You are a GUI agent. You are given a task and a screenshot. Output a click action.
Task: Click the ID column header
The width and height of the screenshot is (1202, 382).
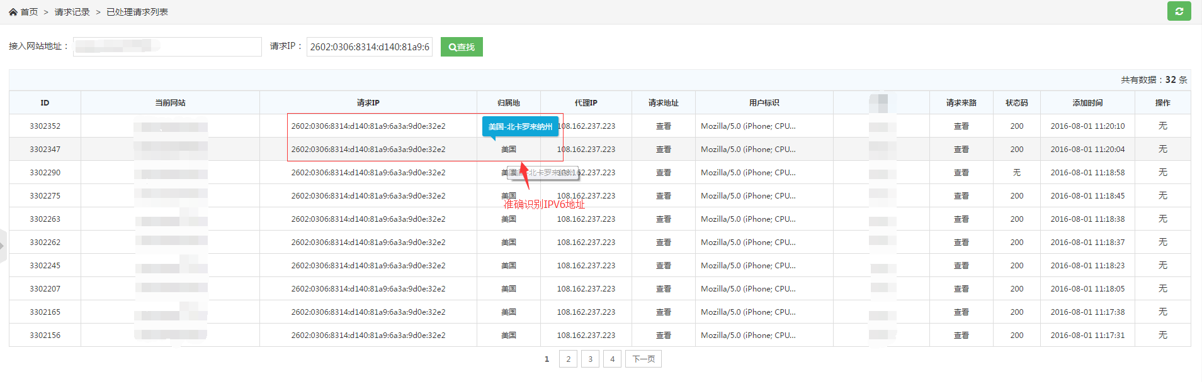point(45,103)
